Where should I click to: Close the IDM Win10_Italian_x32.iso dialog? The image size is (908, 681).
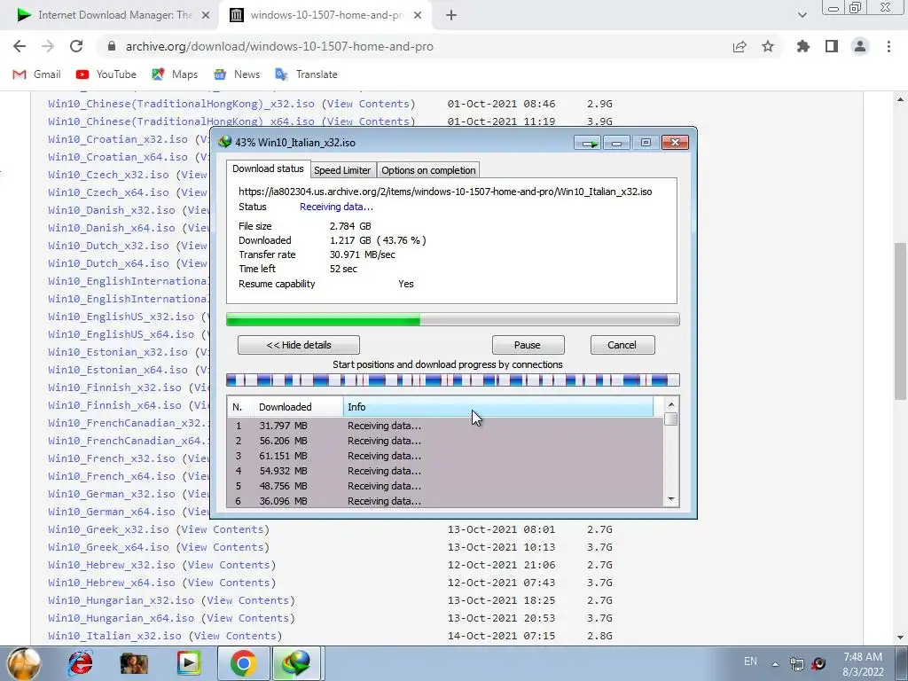[675, 143]
